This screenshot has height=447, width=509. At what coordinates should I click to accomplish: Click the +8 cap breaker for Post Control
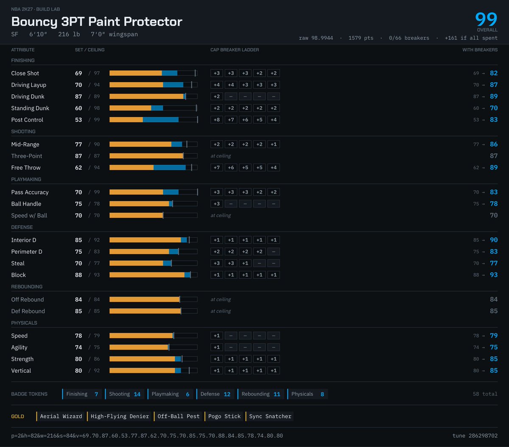(217, 120)
